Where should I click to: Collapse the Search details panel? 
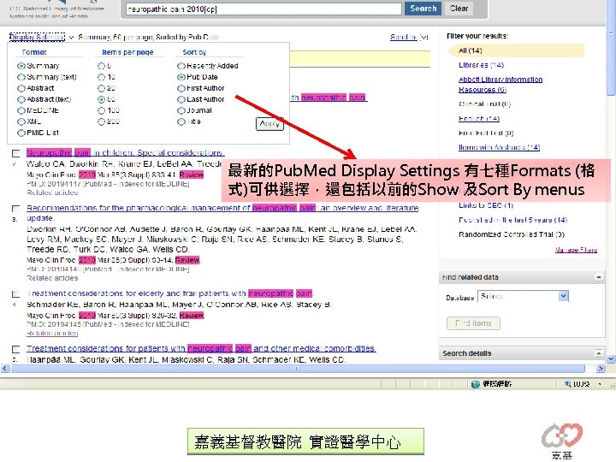[x=599, y=353]
